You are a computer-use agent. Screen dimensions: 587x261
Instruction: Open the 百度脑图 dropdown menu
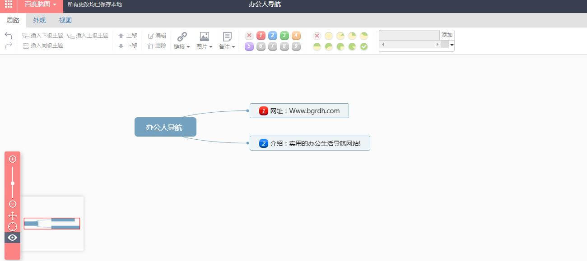(41, 5)
